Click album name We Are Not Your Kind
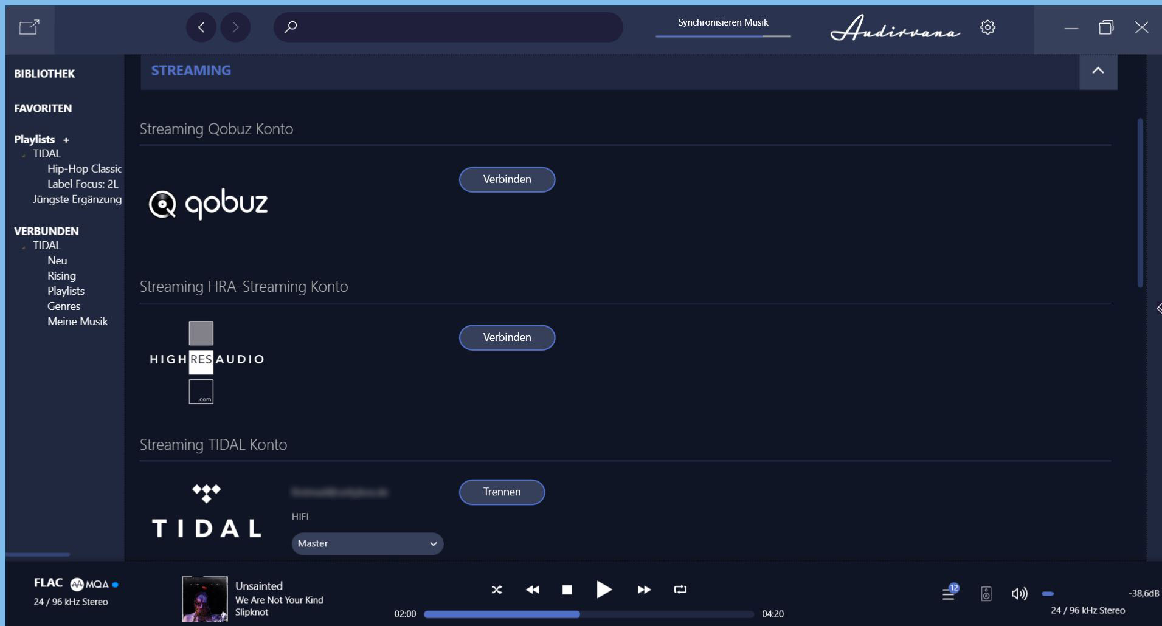This screenshot has height=626, width=1162. pyautogui.click(x=279, y=600)
